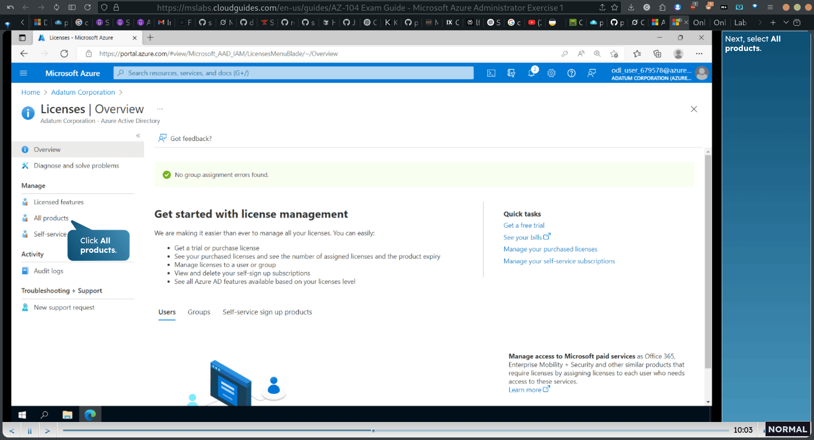Select Overview in Licenses menu
Image resolution: width=814 pixels, height=440 pixels.
[78, 150]
